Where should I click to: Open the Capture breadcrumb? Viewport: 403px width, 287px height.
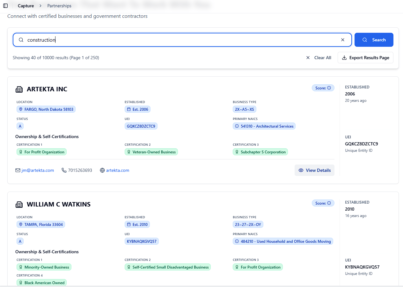coord(26,6)
